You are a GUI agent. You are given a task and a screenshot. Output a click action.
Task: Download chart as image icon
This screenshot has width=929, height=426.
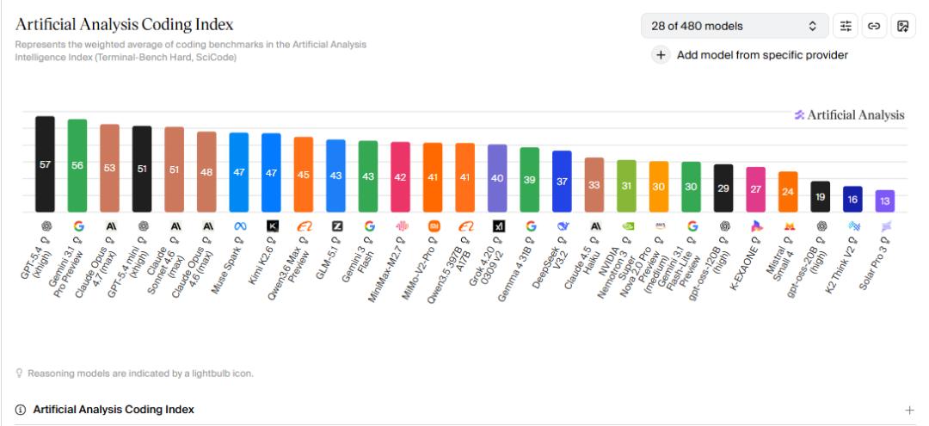(902, 26)
